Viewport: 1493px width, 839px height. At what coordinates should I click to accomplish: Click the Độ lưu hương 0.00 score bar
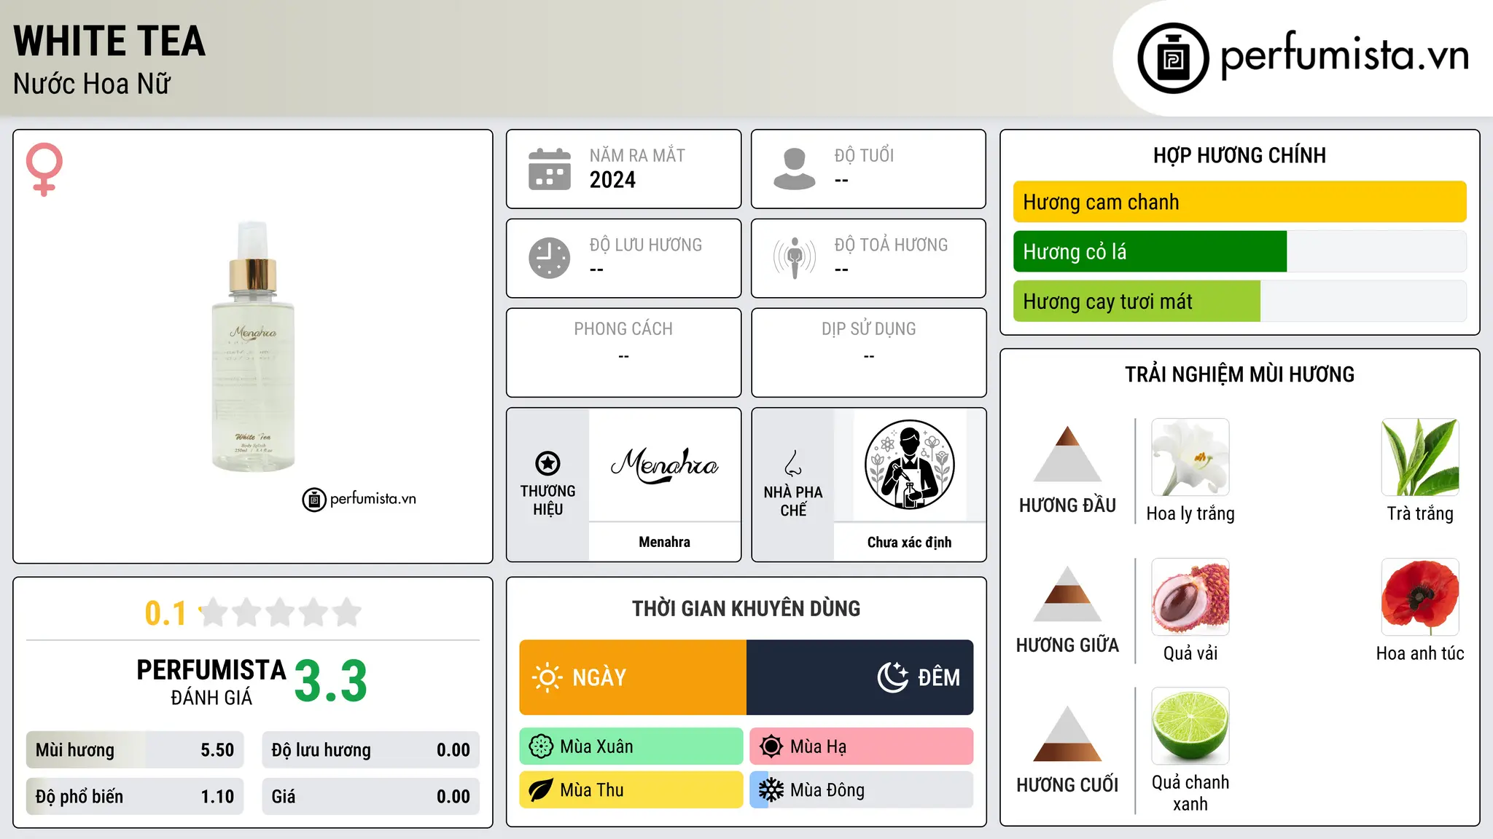[371, 750]
